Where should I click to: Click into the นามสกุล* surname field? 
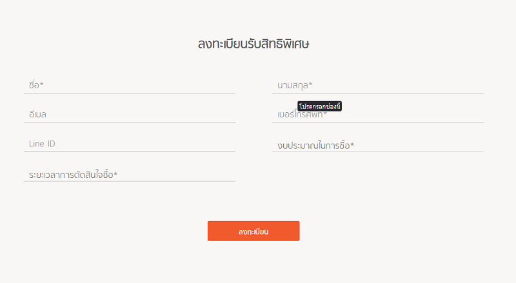pyautogui.click(x=377, y=85)
